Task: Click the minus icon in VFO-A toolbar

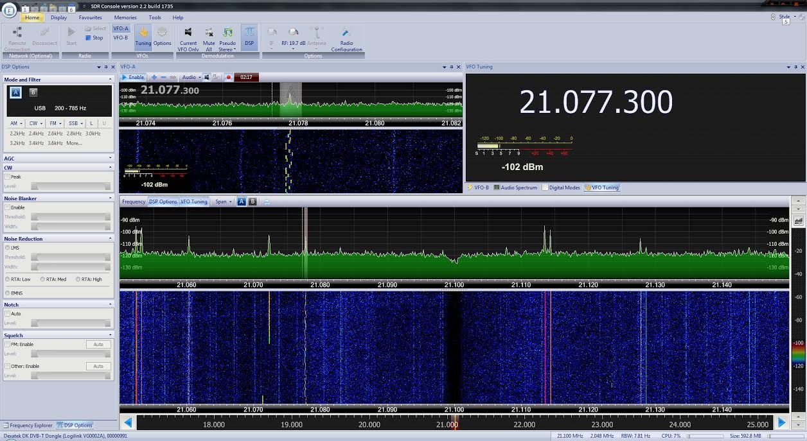Action: pos(163,77)
